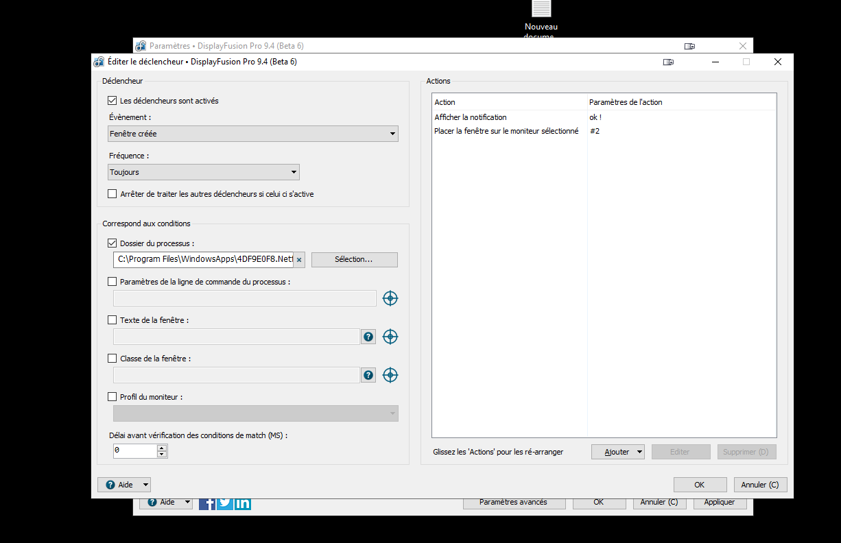Enable Paramètres de la ligne de commande condition
The height and width of the screenshot is (543, 841).
112,282
